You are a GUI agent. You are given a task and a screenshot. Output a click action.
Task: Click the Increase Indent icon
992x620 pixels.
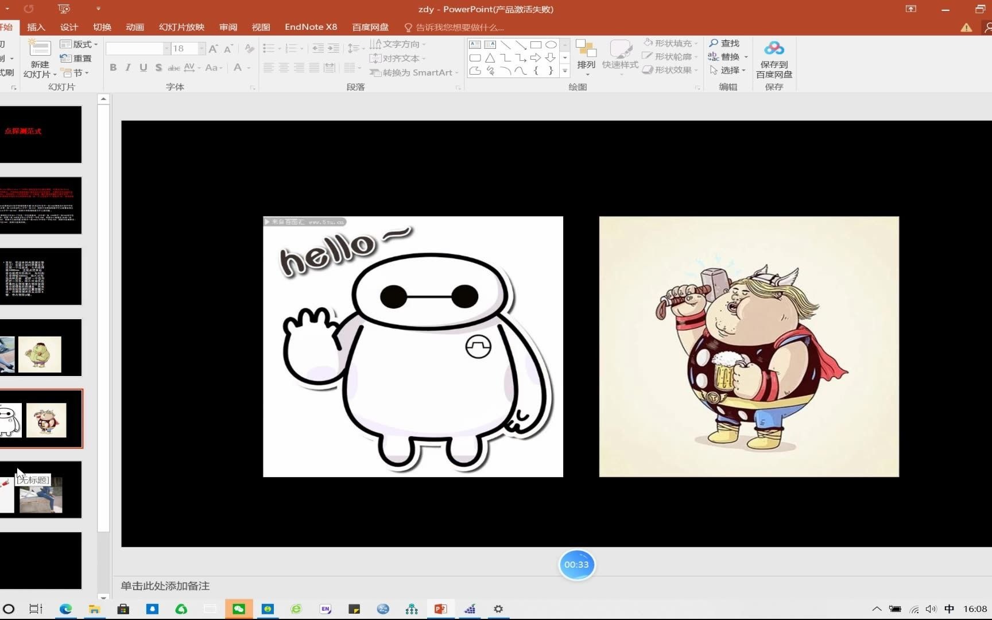334,49
